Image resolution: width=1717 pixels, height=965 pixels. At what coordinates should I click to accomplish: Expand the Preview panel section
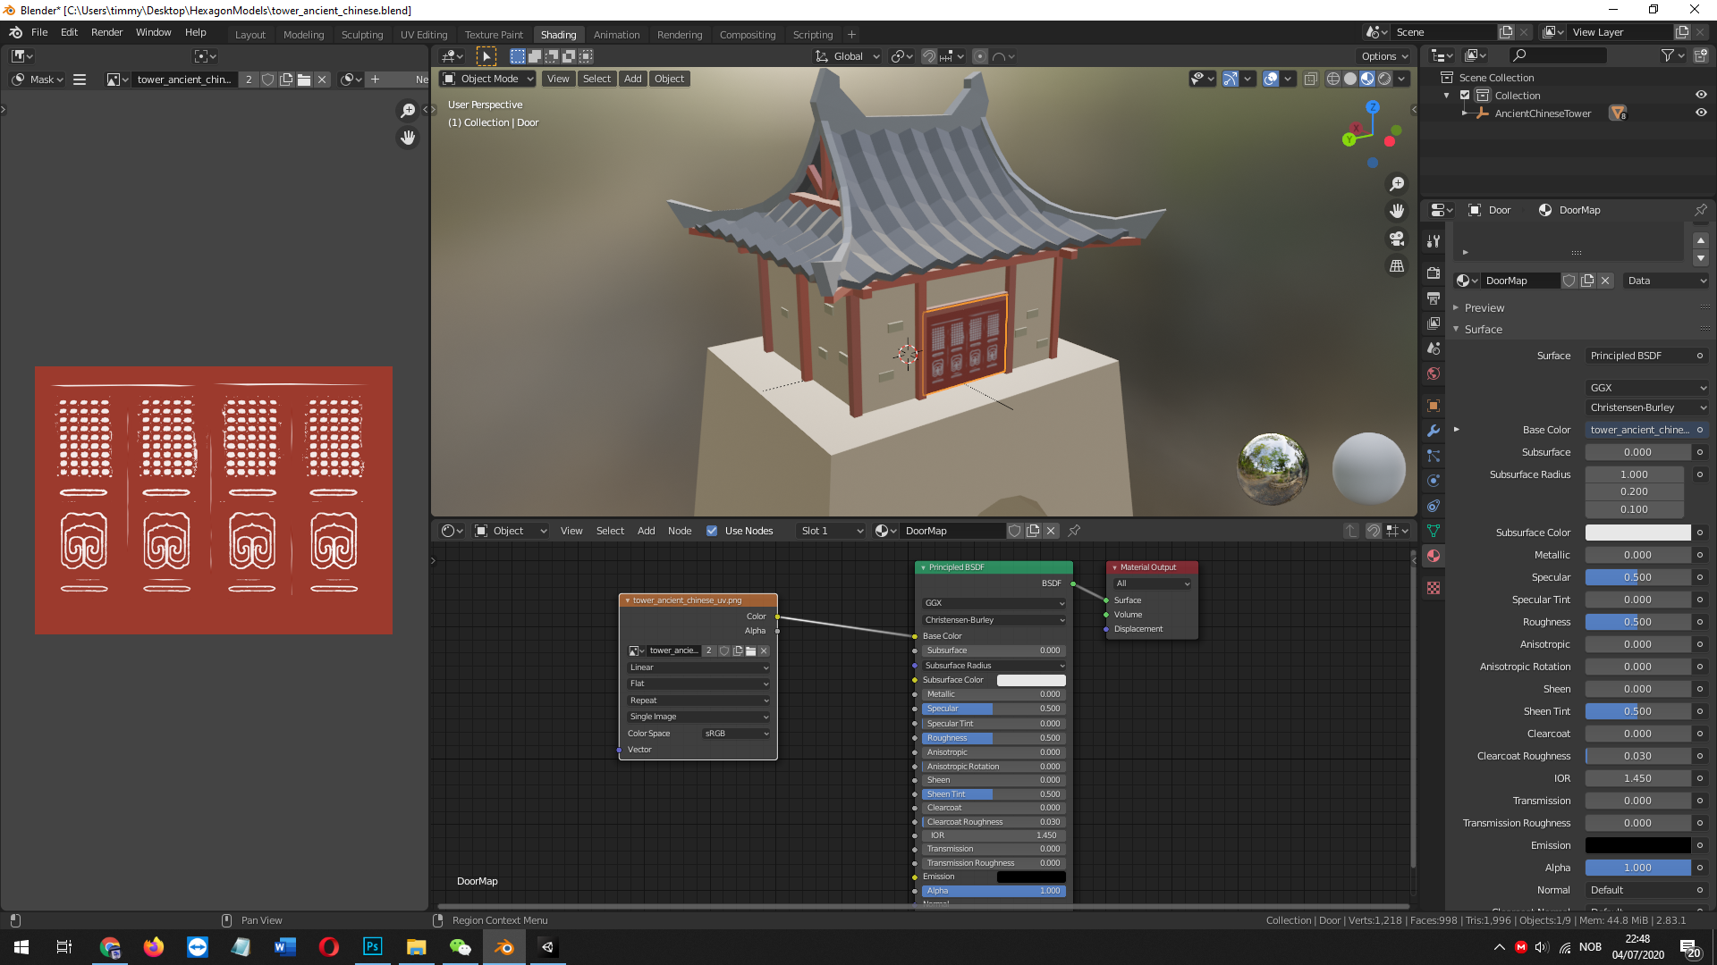(x=1484, y=307)
